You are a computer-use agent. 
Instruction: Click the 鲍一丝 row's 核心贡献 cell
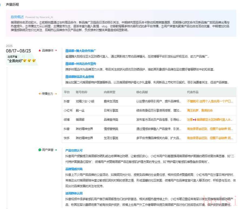pos(159,110)
